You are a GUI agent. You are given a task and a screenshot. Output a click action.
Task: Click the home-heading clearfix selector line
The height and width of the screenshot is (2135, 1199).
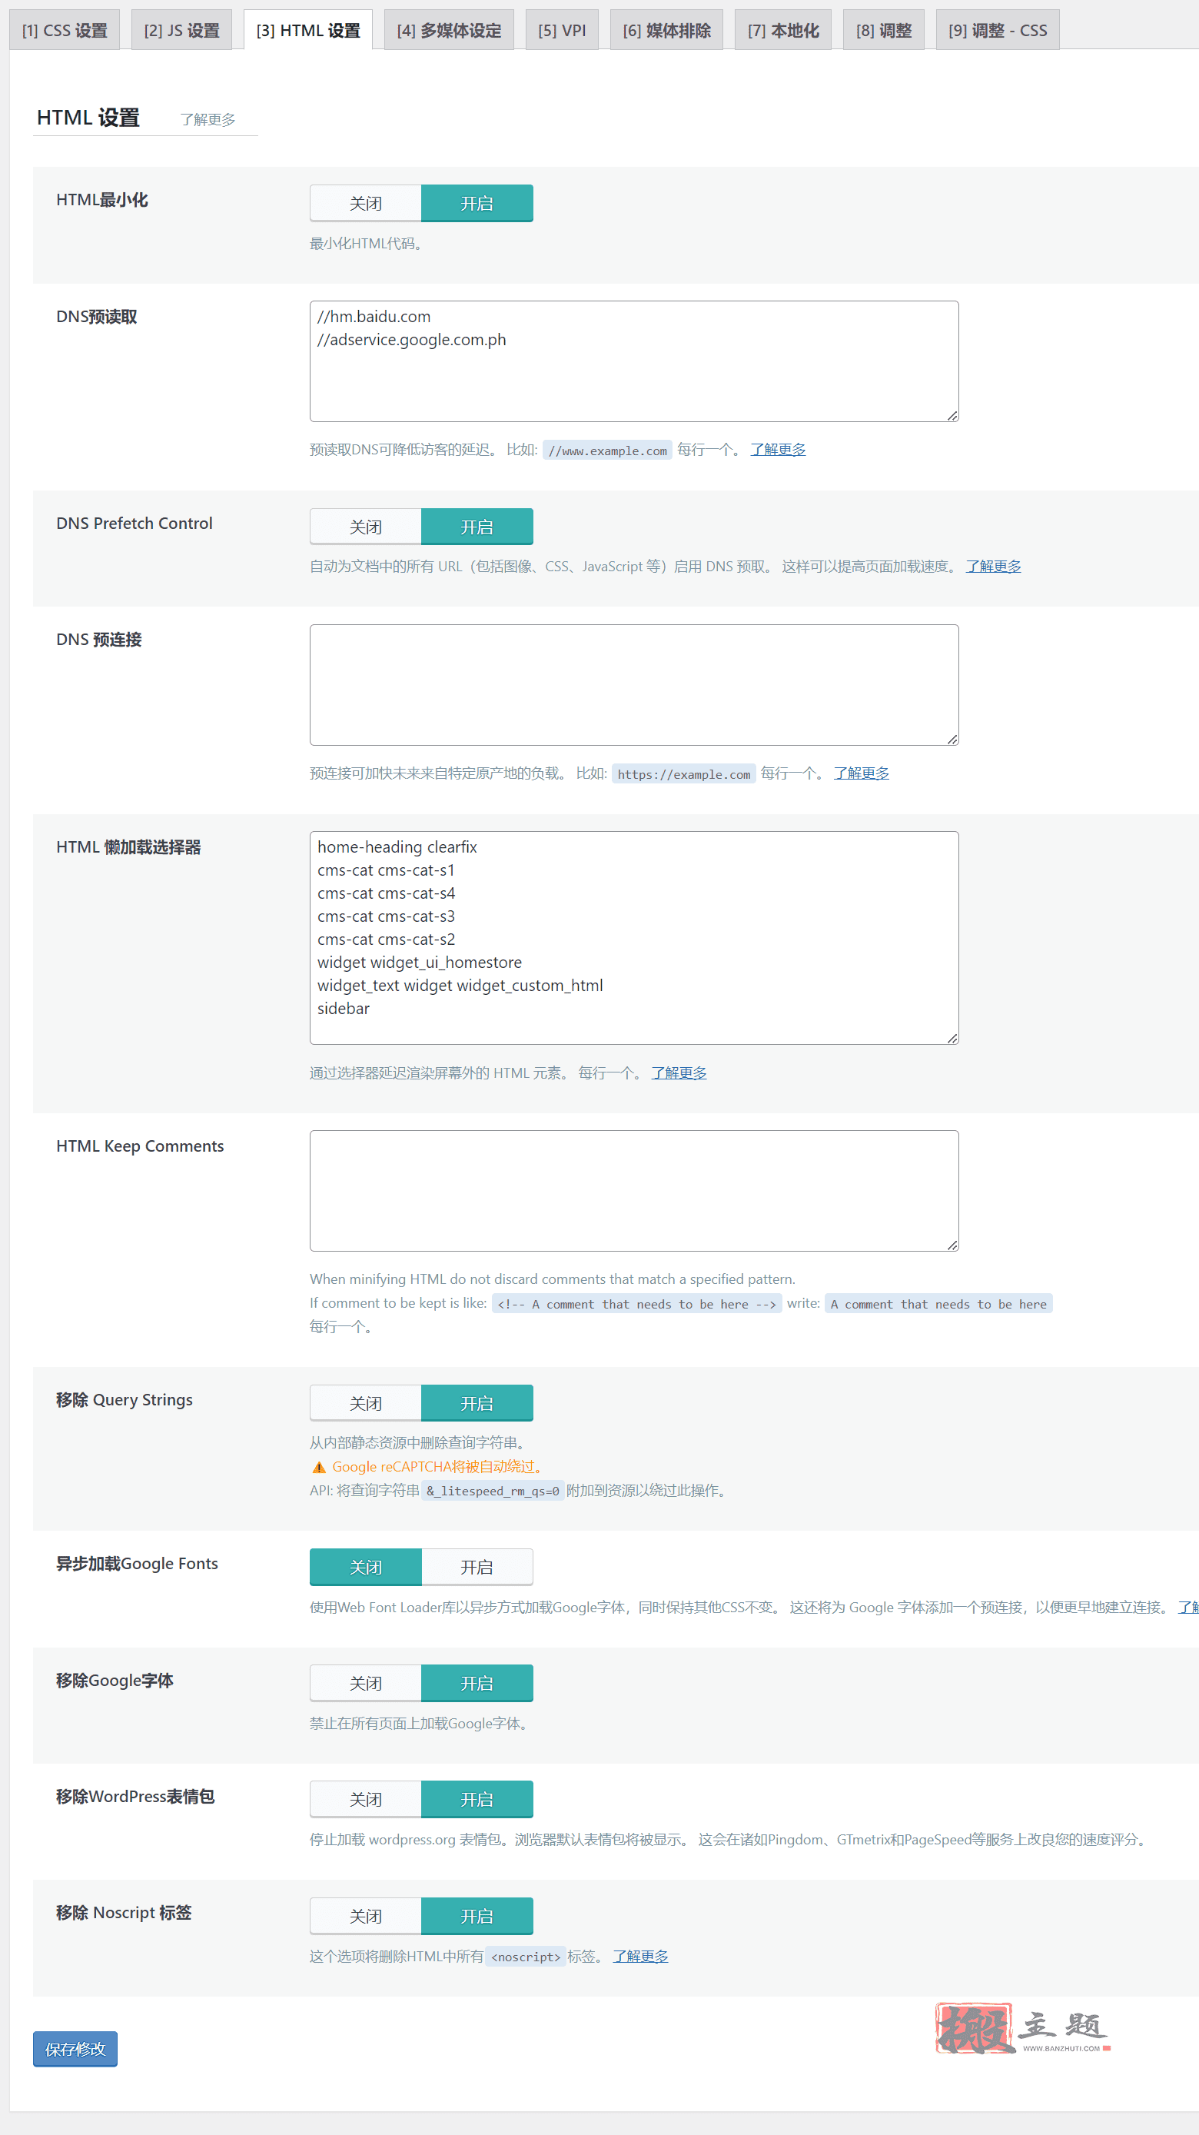coord(397,847)
